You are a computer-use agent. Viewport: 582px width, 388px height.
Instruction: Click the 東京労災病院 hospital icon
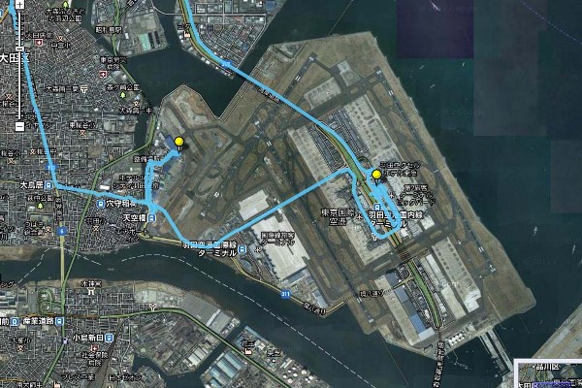click(104, 75)
